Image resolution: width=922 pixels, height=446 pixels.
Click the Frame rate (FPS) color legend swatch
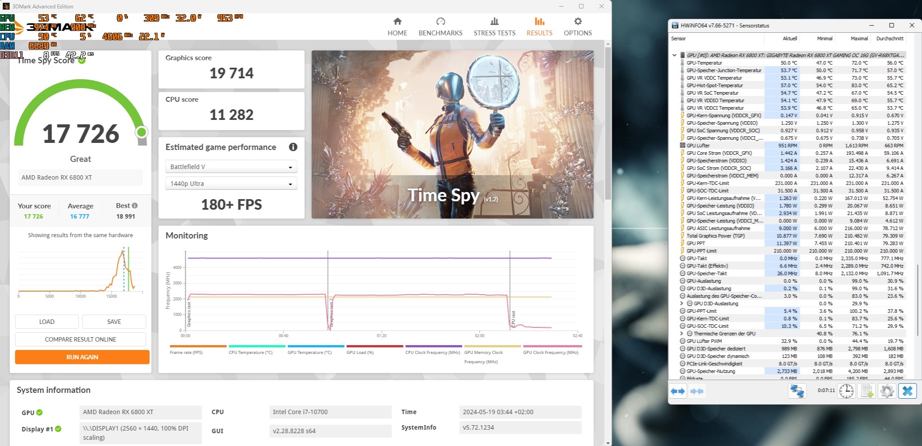point(197,347)
